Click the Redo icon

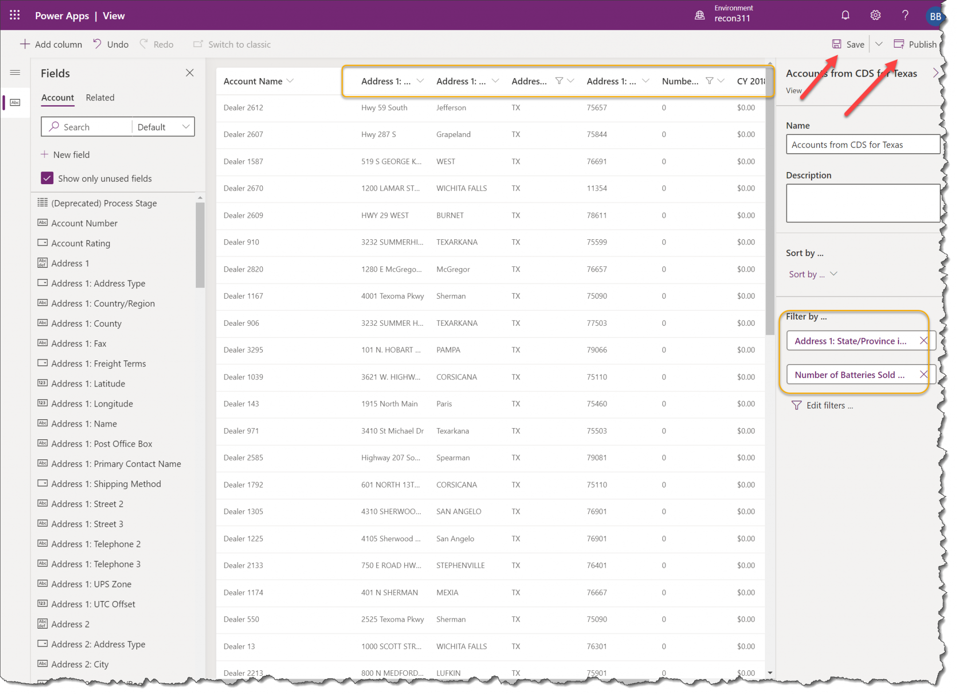(x=144, y=43)
